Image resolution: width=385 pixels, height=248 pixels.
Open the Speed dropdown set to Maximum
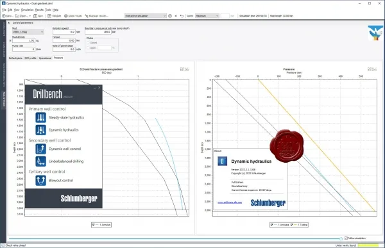tap(207, 16)
